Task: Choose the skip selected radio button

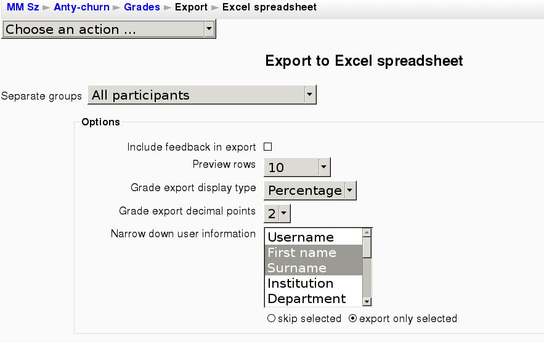Action: (x=271, y=318)
